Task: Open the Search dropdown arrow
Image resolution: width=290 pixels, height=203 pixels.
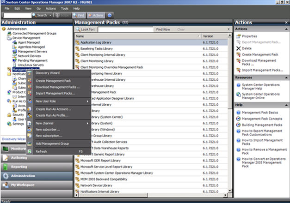Action: [x=50, y=15]
